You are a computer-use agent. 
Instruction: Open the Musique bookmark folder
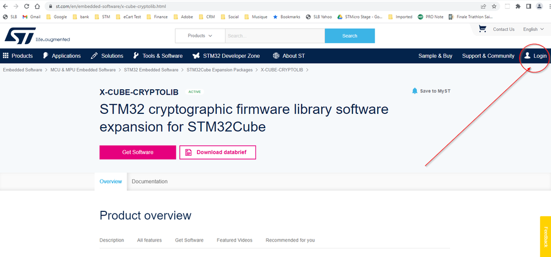256,17
